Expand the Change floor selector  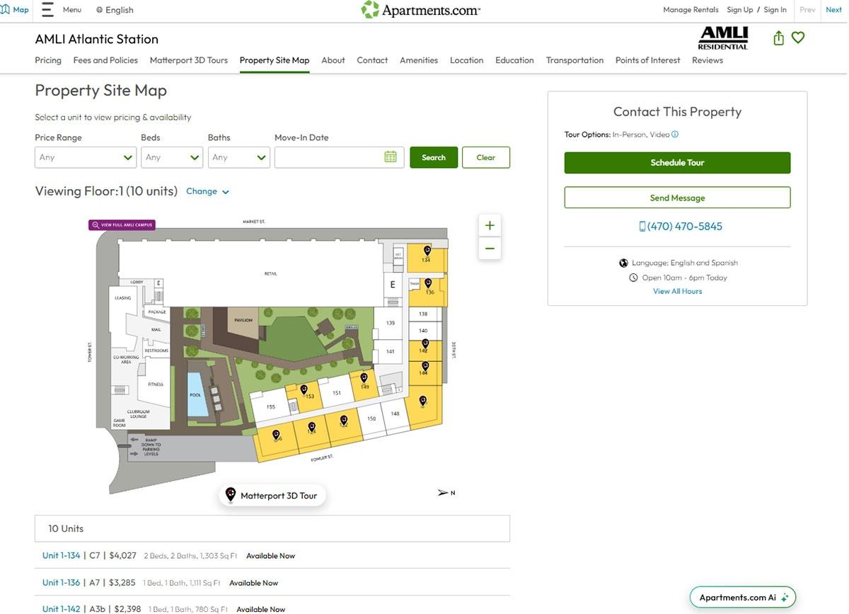tap(207, 191)
